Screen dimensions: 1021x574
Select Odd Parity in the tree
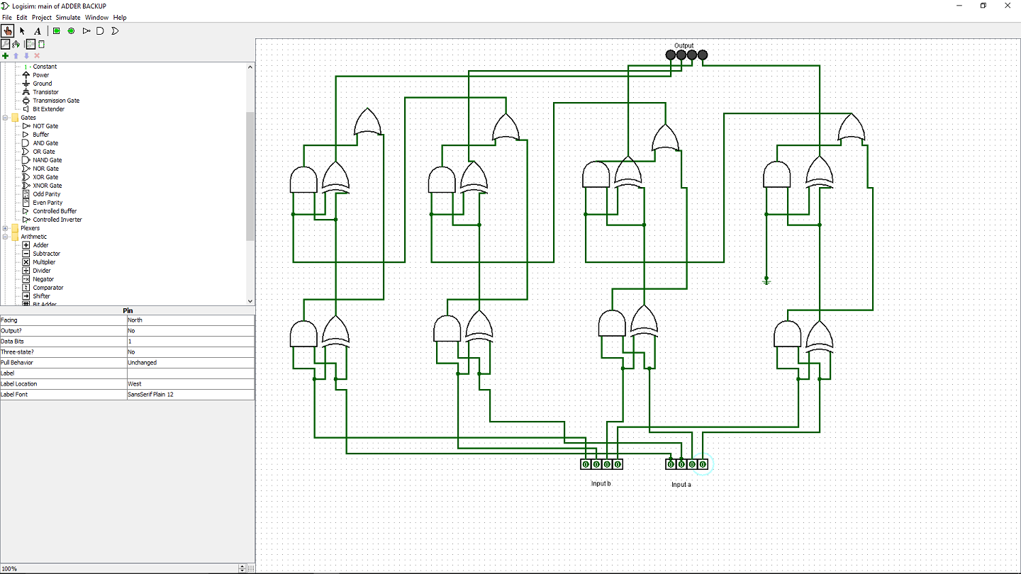(x=47, y=194)
